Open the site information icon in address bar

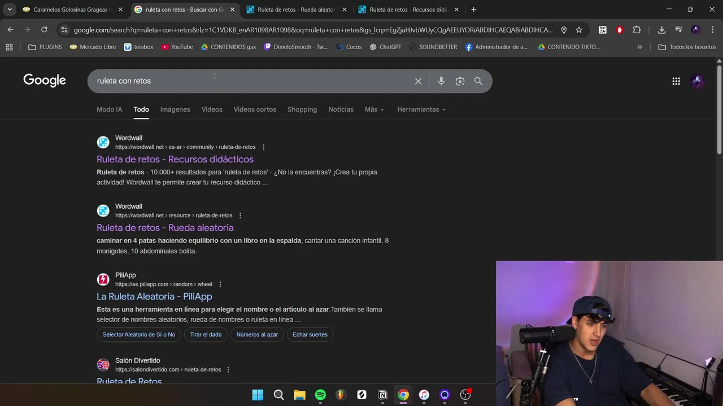64,30
